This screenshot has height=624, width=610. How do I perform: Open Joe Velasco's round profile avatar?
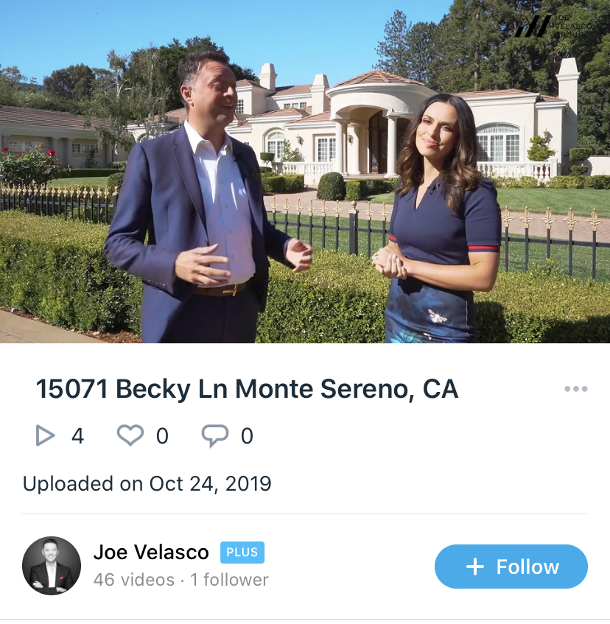(52, 566)
